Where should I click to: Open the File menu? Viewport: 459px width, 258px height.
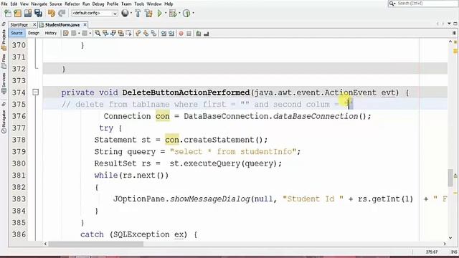click(4, 4)
